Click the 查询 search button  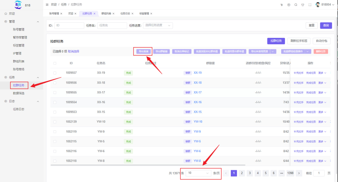[x=326, y=25]
